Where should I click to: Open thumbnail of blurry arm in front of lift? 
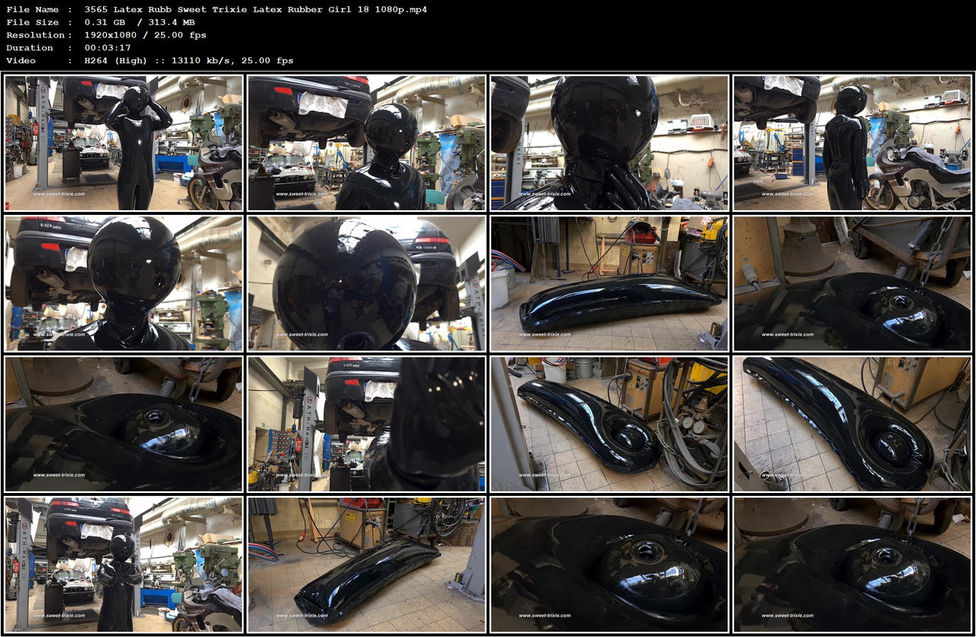tap(366, 424)
